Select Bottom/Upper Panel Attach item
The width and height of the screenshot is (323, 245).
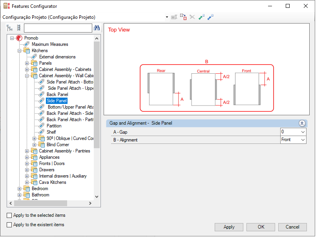pyautogui.click(x=71, y=107)
